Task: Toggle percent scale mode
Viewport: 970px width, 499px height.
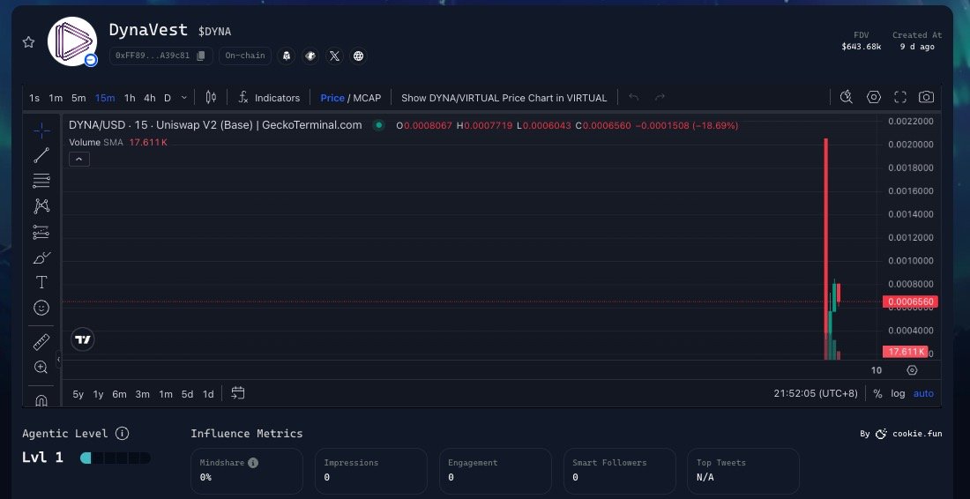Action: pos(877,394)
